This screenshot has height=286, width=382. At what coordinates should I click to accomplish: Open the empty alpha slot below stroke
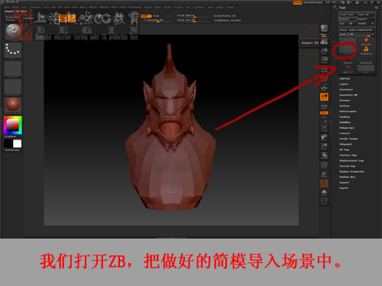[x=13, y=69]
